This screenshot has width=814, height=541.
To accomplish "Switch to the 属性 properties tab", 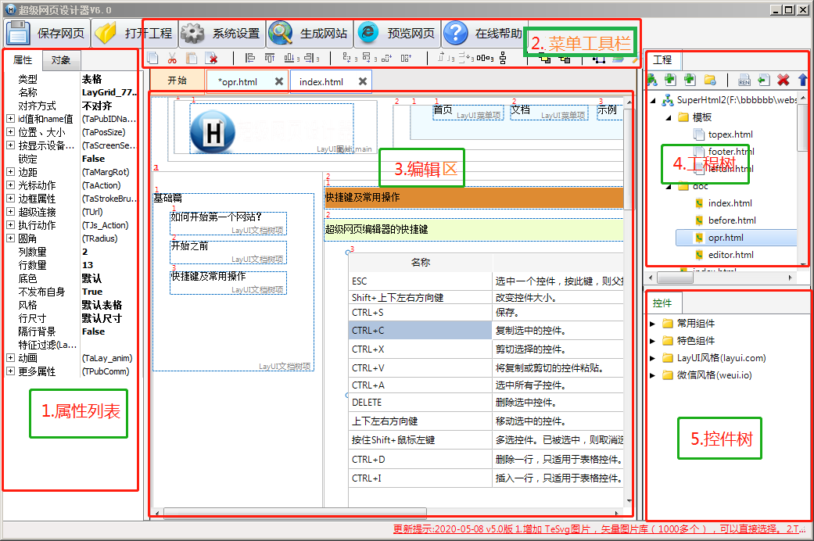I will point(23,60).
